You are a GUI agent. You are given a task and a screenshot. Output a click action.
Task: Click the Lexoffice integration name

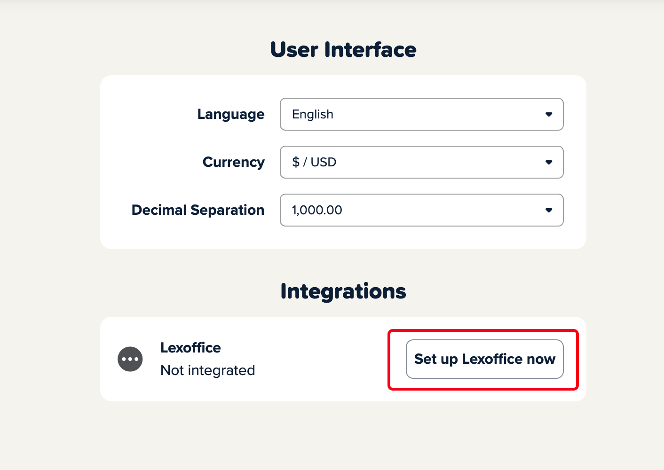[190, 348]
